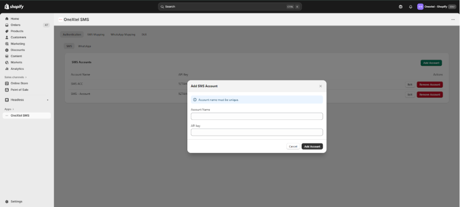This screenshot has width=460, height=207.
Task: Open the Onextel - Shopify account menu
Action: pos(437,7)
